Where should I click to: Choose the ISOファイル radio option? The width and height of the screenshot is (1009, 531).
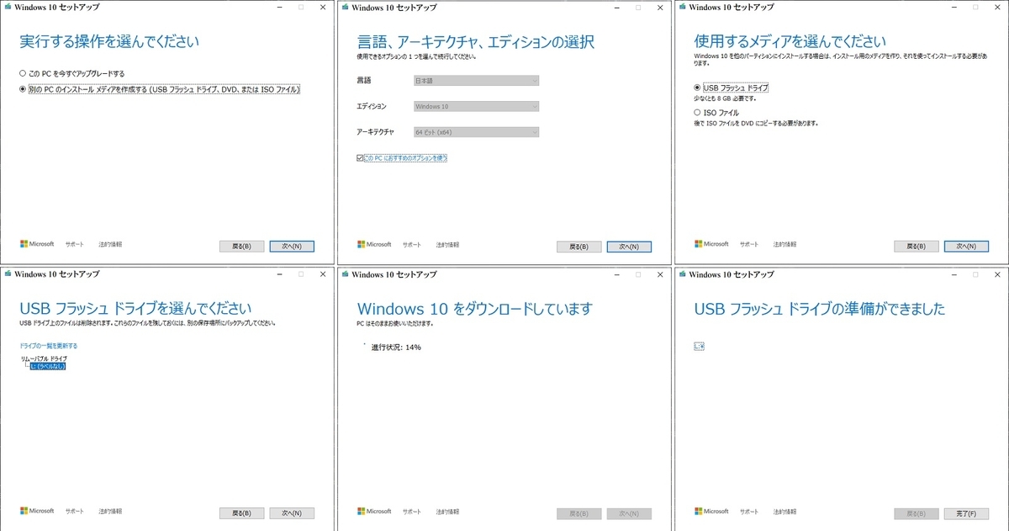click(x=697, y=112)
